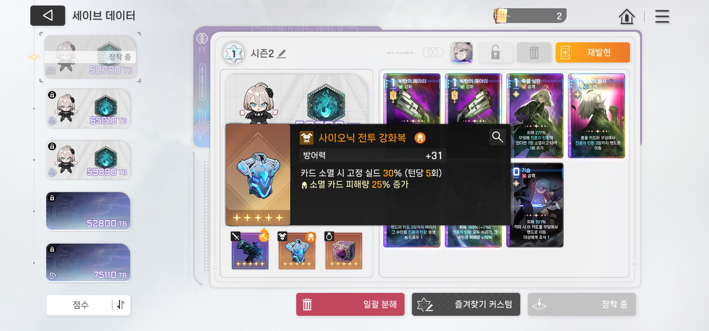This screenshot has height=331, width=709.
Task: Toggle sort order arrows beside 점수
Action: click(121, 305)
